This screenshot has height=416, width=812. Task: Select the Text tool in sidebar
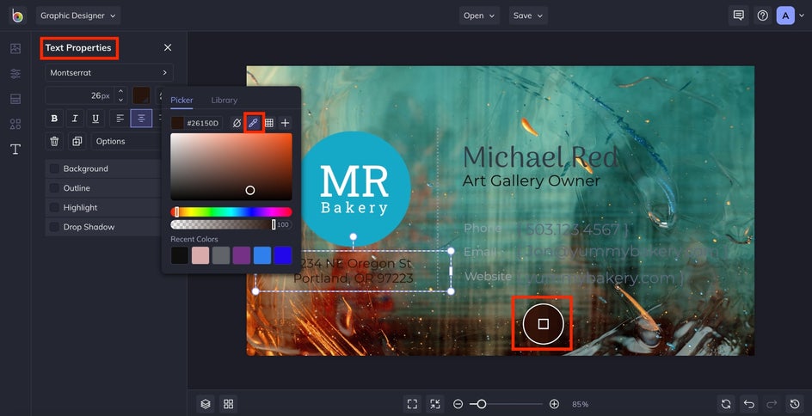coord(15,150)
